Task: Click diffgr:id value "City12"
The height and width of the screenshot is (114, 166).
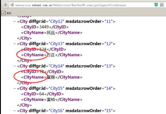Action: (x=57, y=21)
